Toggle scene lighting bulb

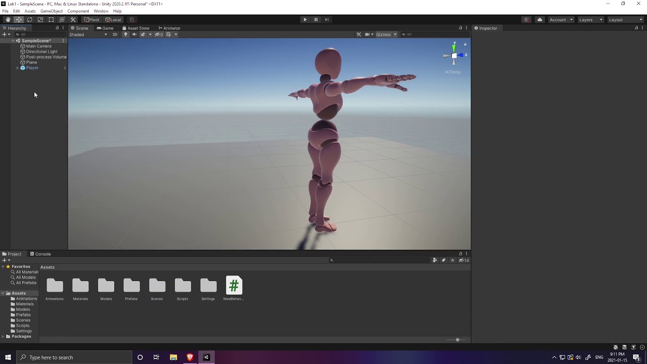pyautogui.click(x=126, y=34)
